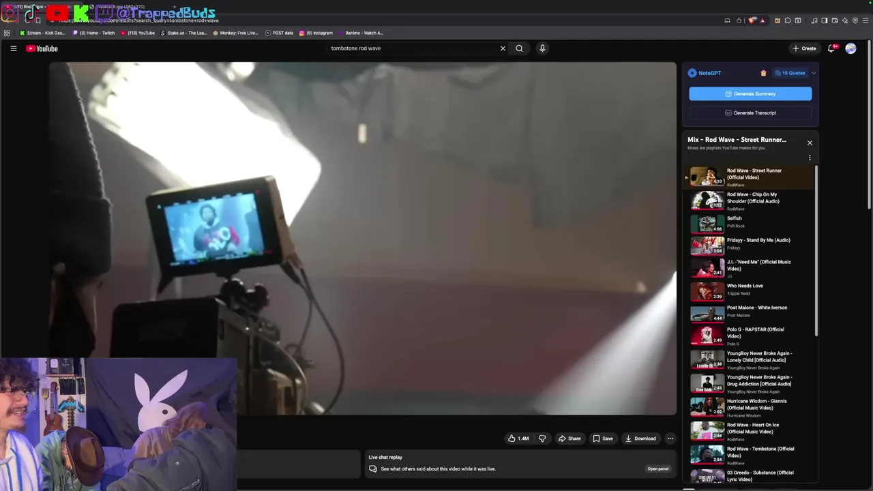
Task: Open the Stake.us bookmark
Action: click(183, 33)
